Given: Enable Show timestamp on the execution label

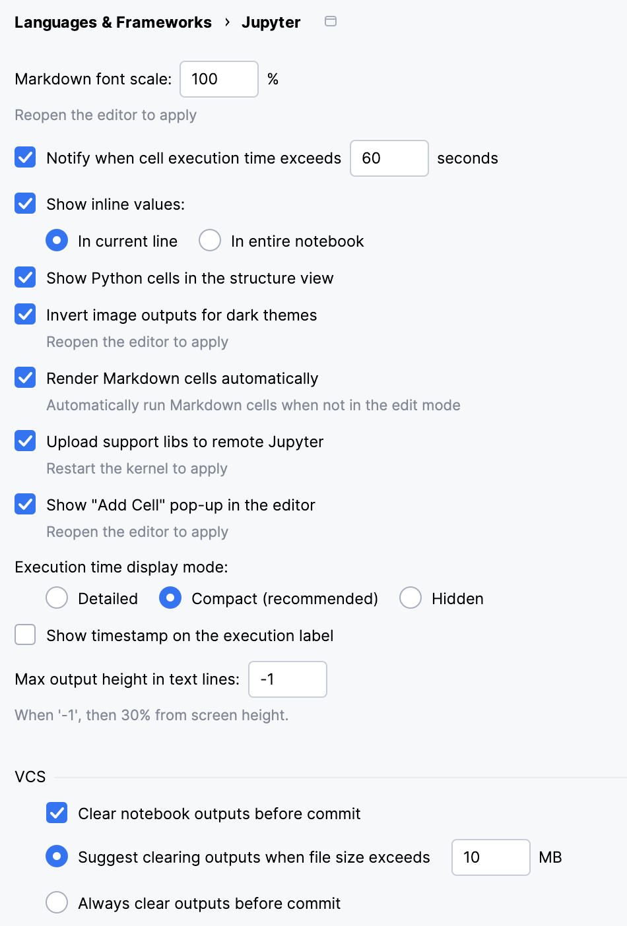Looking at the screenshot, I should pos(24,634).
